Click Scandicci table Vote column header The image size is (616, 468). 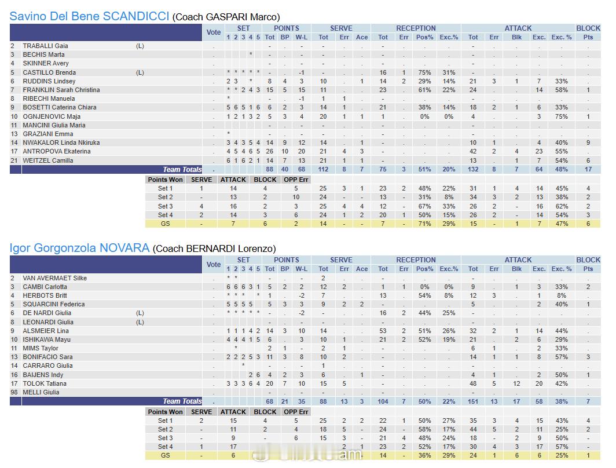(213, 32)
